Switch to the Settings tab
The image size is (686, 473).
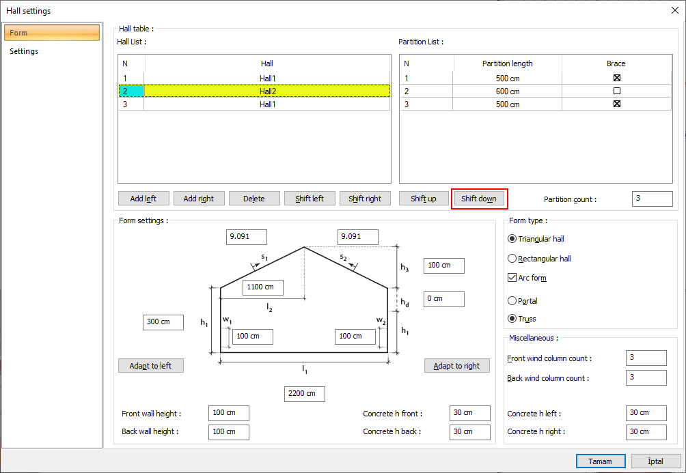(x=24, y=51)
